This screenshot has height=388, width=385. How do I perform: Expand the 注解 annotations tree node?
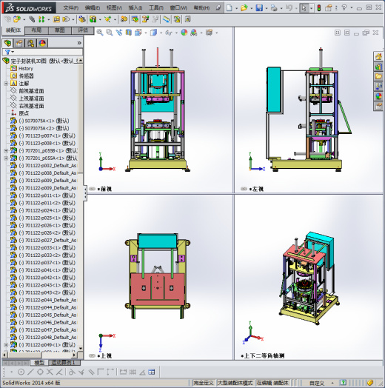point(6,84)
